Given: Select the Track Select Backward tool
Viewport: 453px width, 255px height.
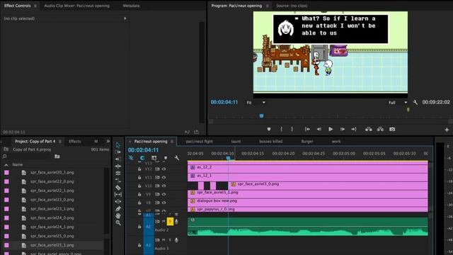Looking at the screenshot, I should click(x=118, y=159).
